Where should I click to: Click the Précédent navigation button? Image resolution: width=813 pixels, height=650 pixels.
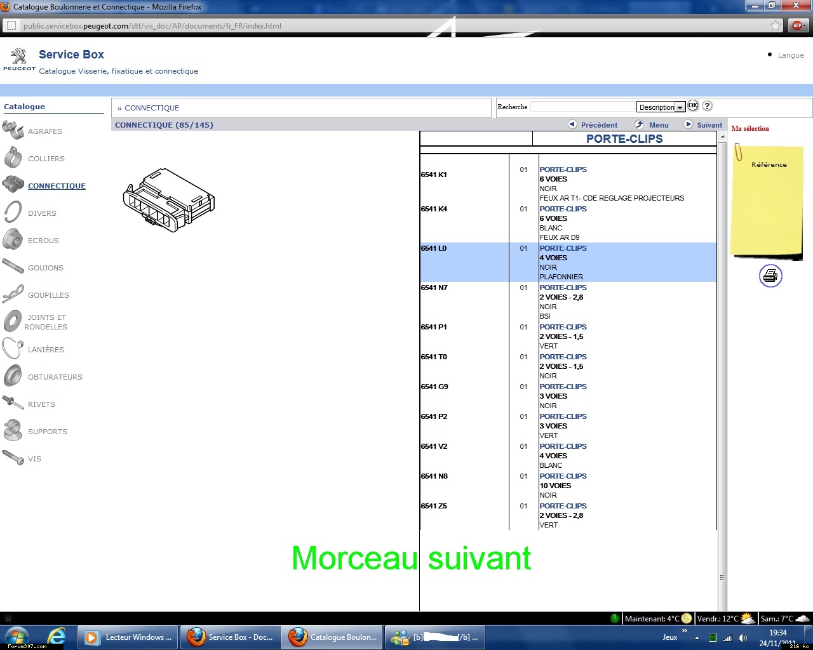(x=593, y=125)
